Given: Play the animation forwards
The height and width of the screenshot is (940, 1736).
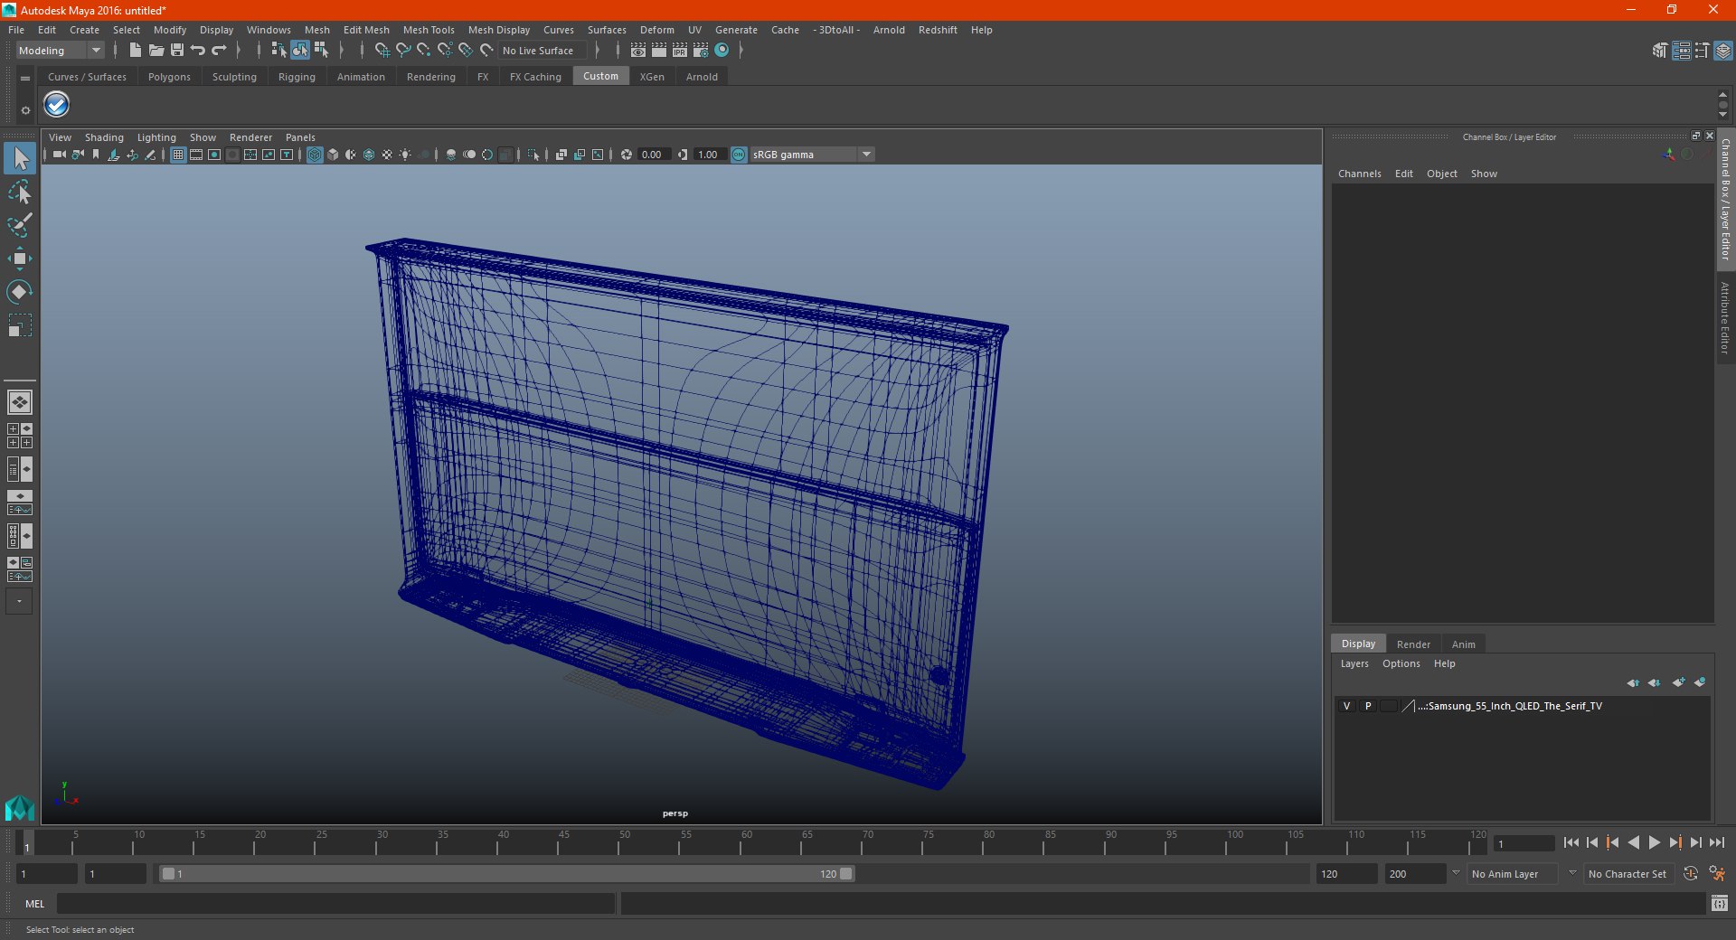Looking at the screenshot, I should (1654, 842).
